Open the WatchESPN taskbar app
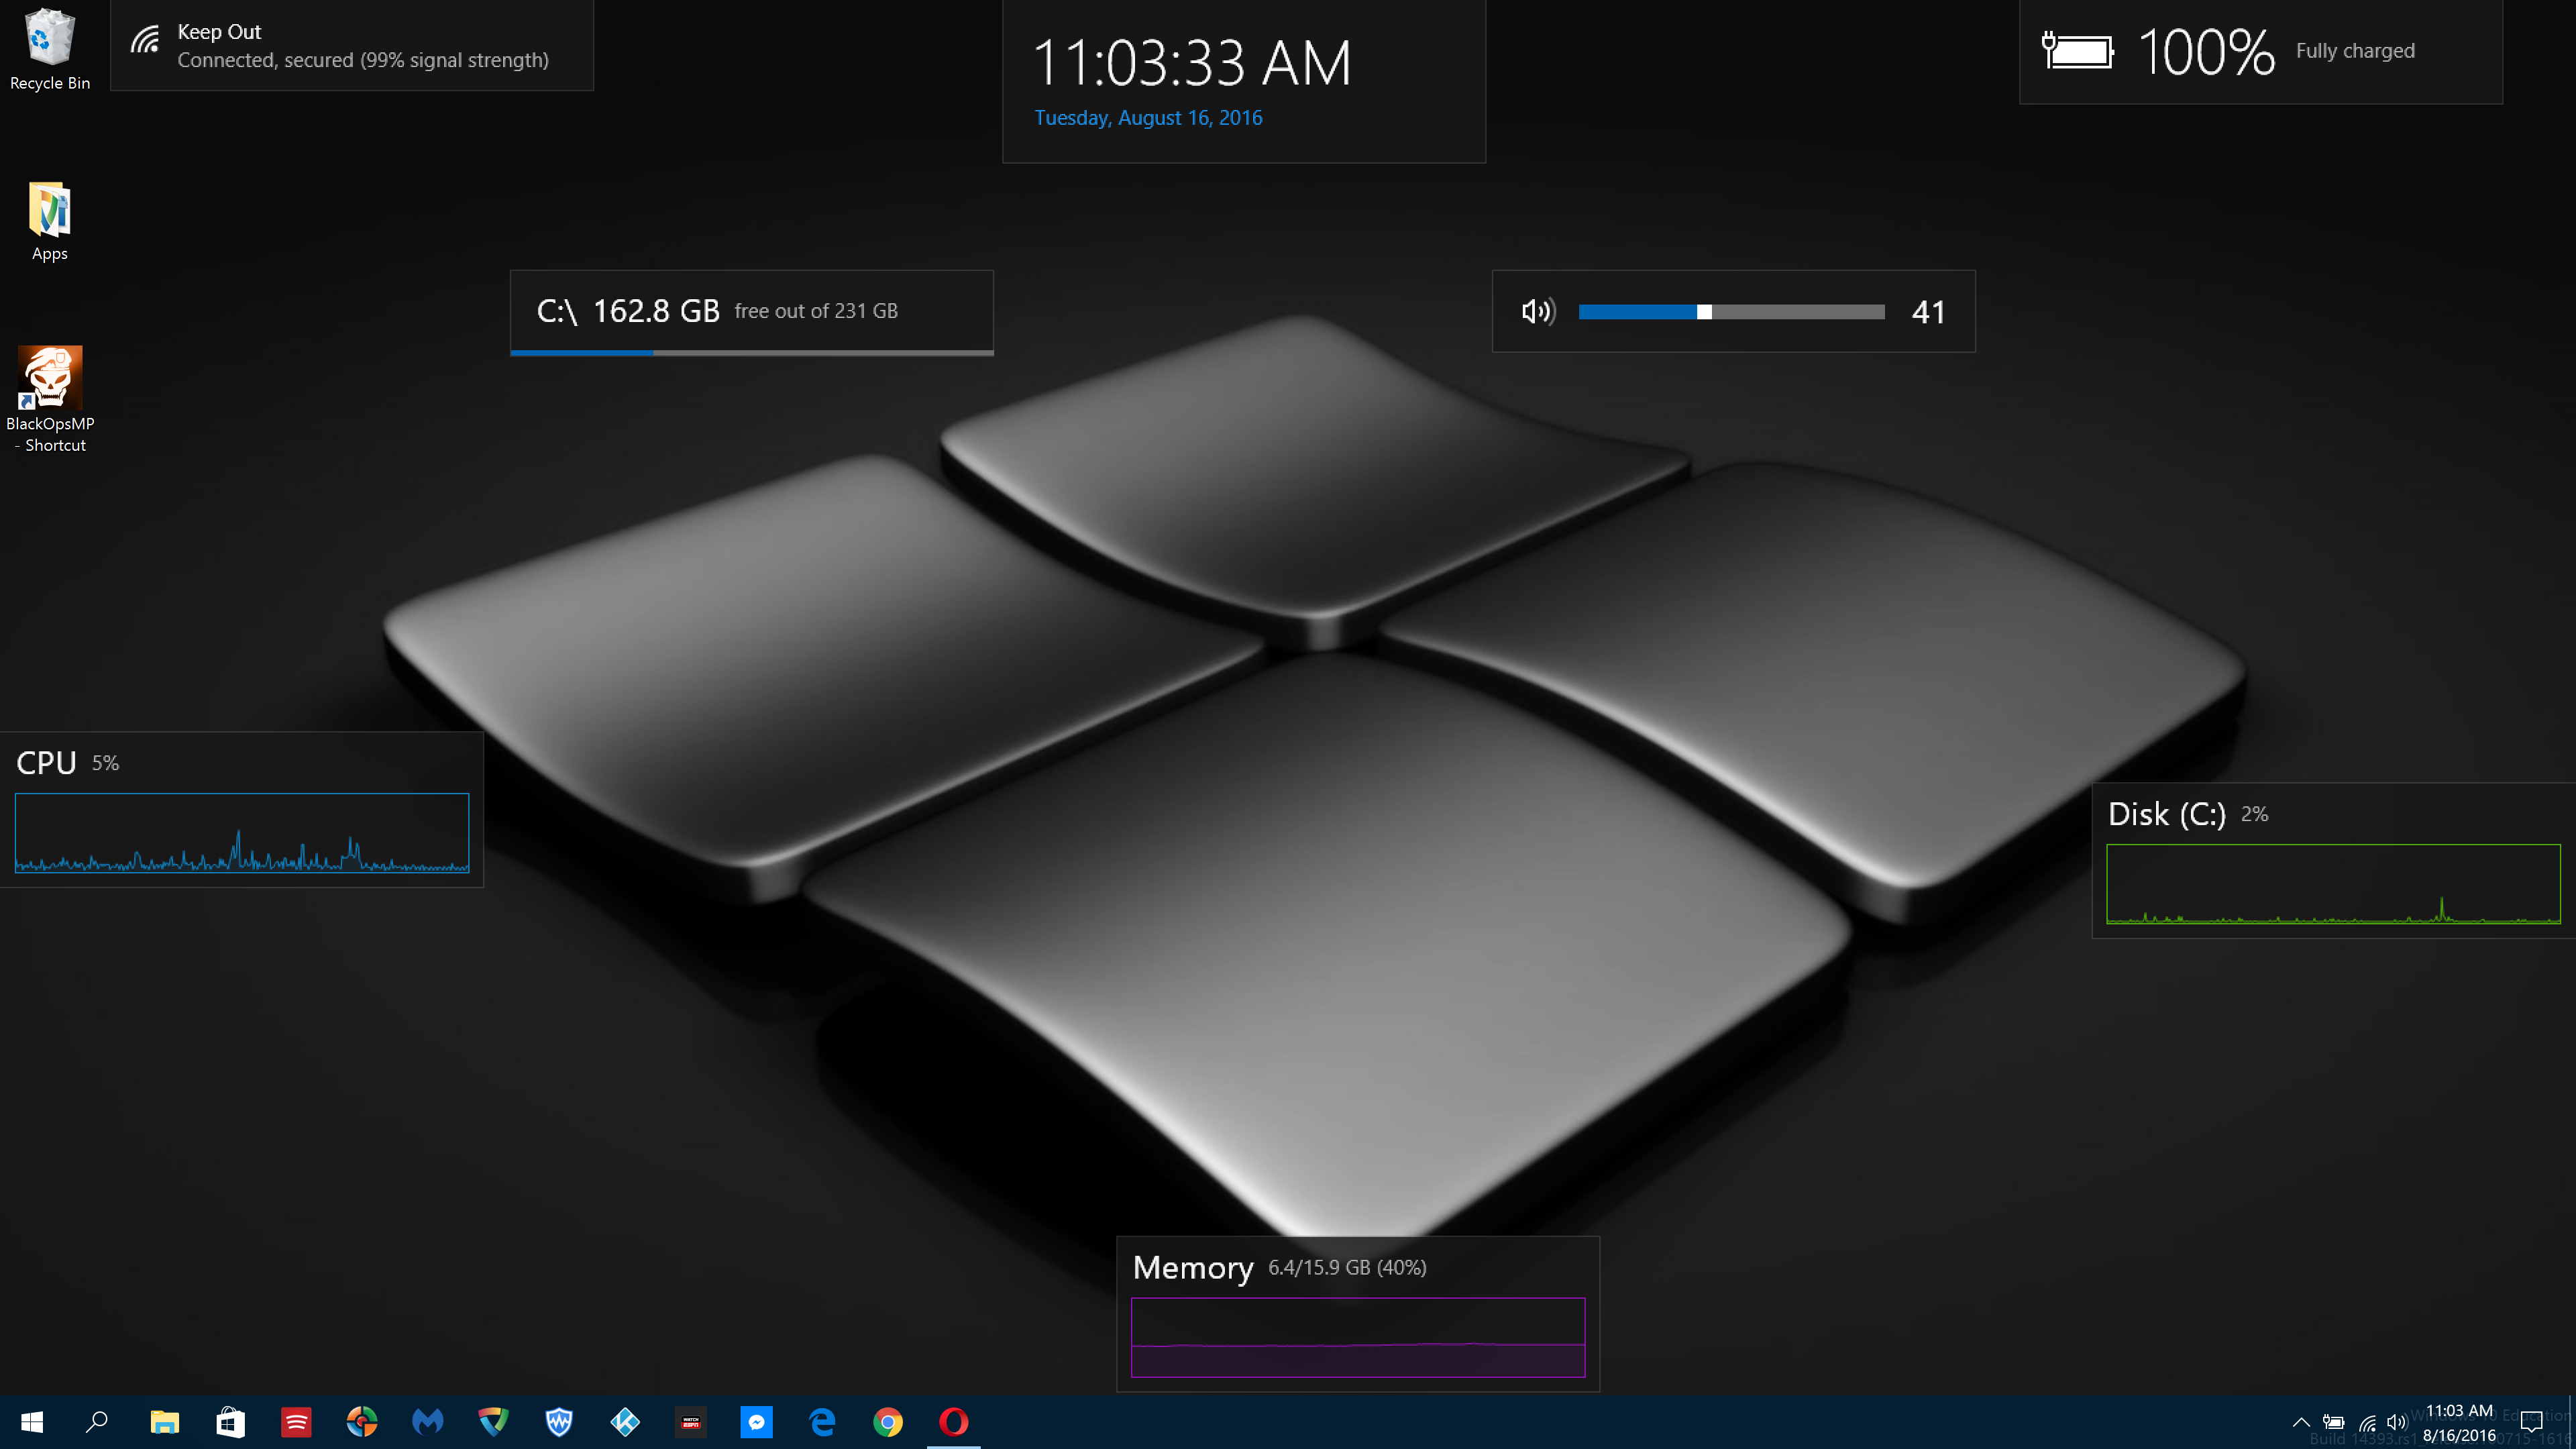 (690, 1421)
